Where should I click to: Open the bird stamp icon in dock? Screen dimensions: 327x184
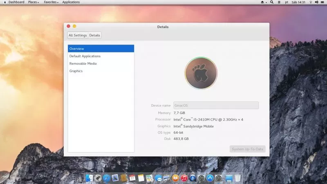pos(115,178)
